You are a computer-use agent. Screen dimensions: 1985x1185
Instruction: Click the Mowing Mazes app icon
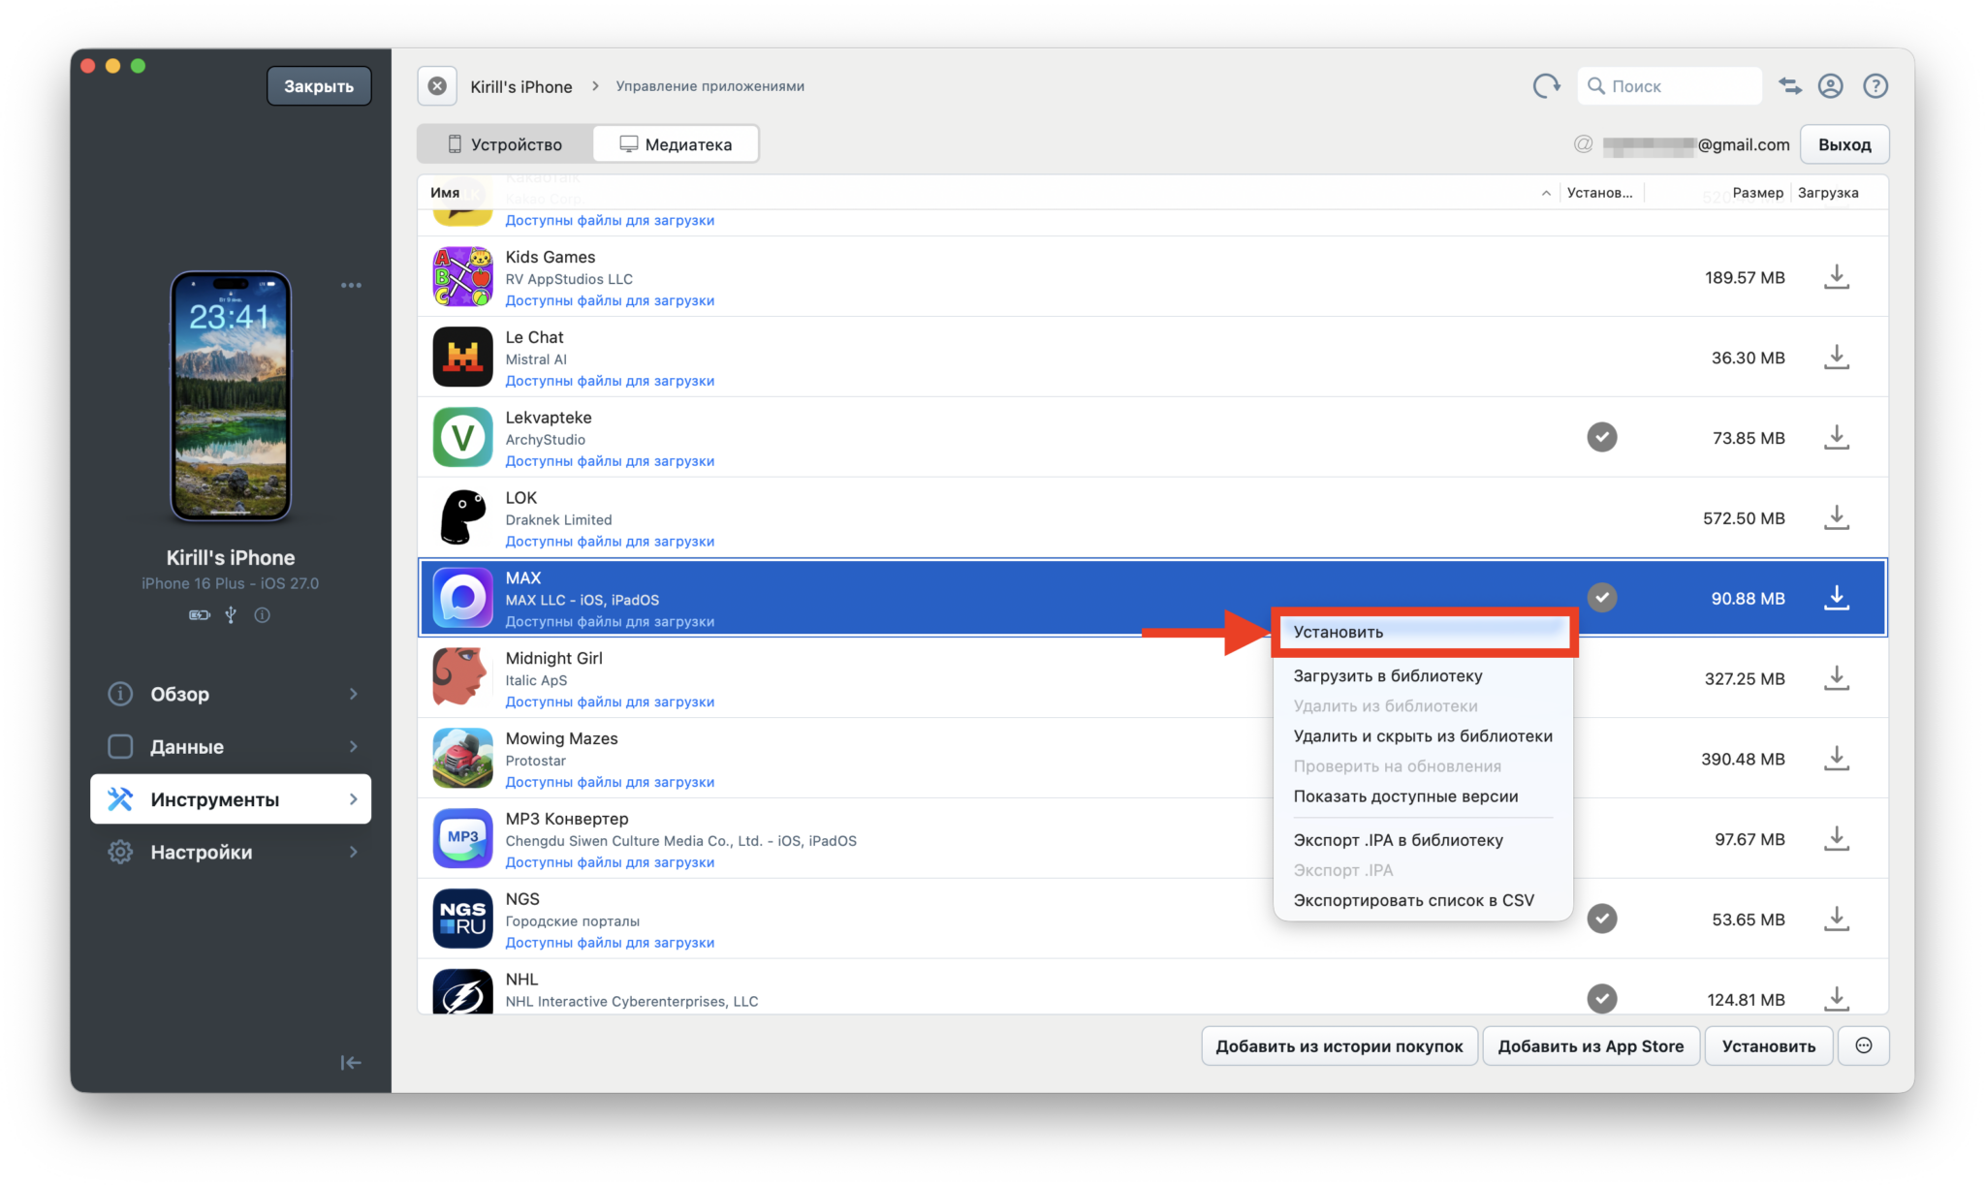click(x=462, y=759)
